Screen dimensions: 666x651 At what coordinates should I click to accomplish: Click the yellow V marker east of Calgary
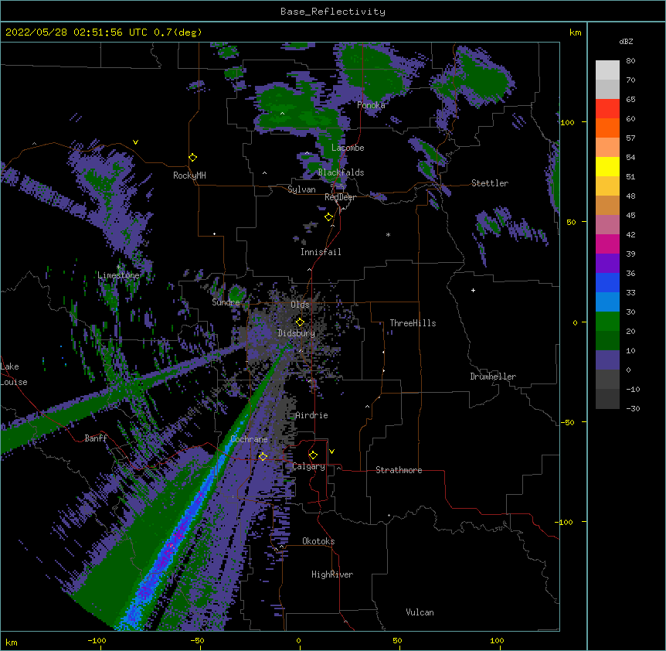point(331,452)
